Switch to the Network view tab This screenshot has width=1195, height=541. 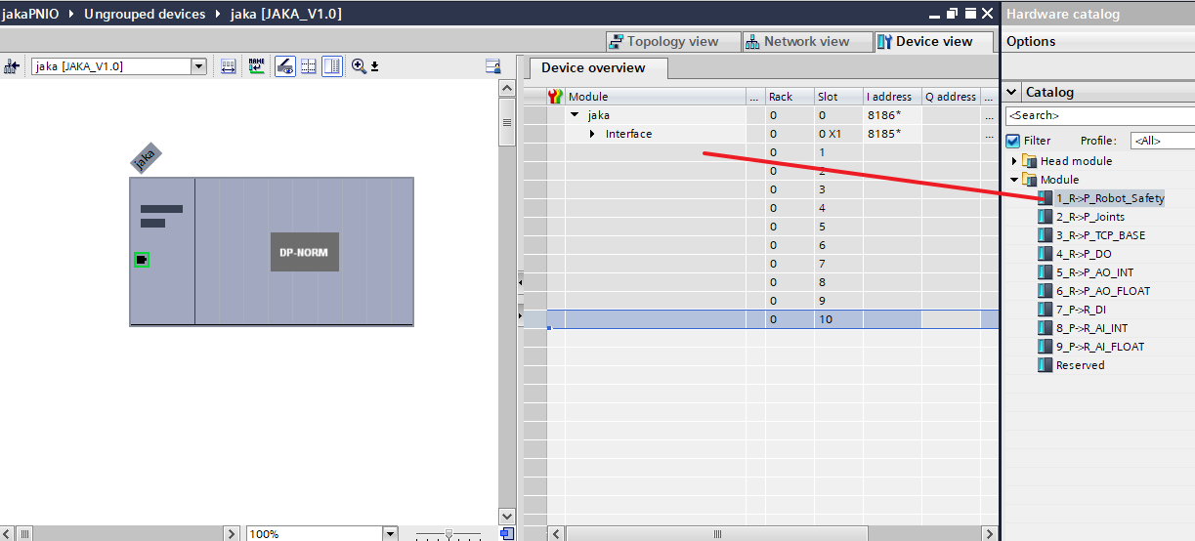click(796, 41)
